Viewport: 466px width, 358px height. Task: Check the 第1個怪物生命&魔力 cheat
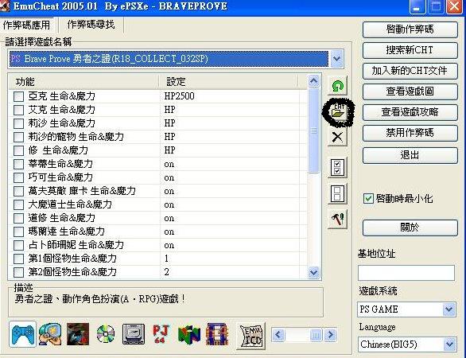[x=18, y=259]
